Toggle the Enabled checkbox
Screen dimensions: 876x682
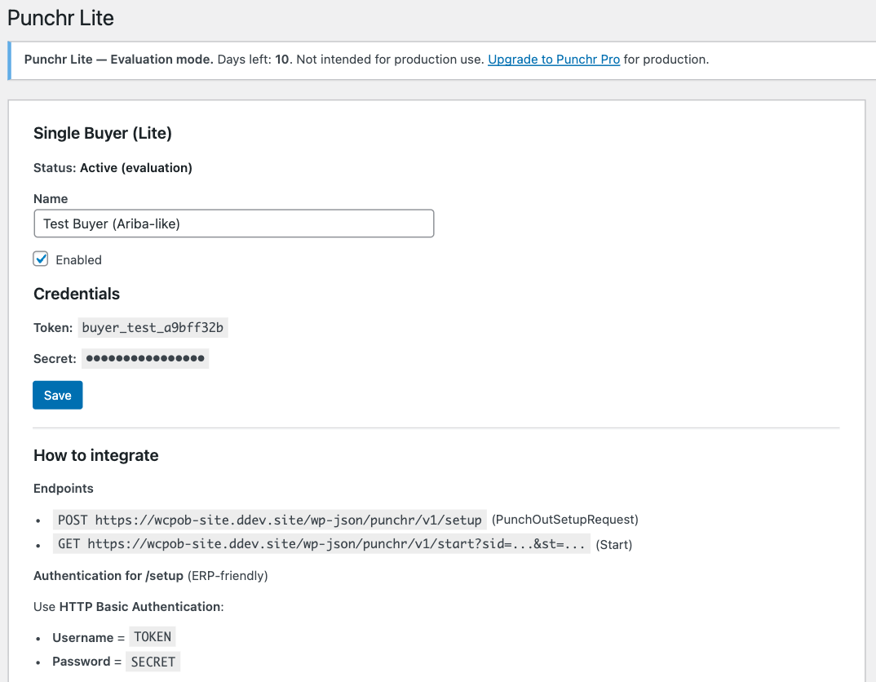click(41, 259)
